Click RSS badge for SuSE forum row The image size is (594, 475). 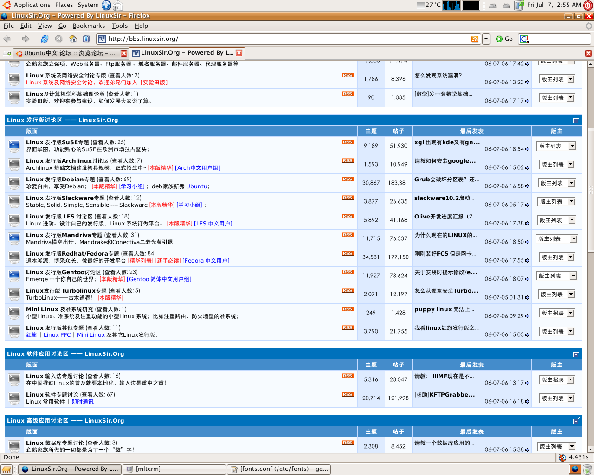tap(348, 142)
